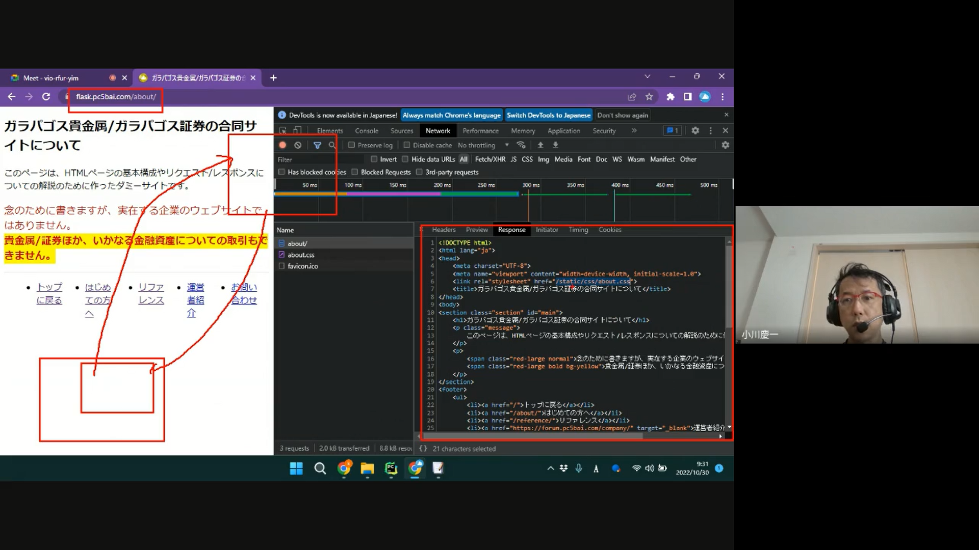Open the Chrome tab search chevron

[647, 76]
